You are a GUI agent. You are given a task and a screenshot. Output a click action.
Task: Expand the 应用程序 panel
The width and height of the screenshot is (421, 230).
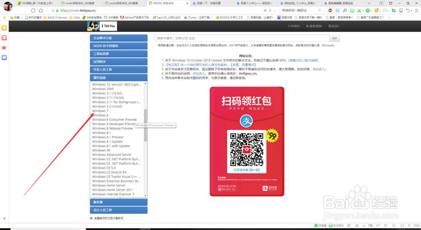point(119,62)
